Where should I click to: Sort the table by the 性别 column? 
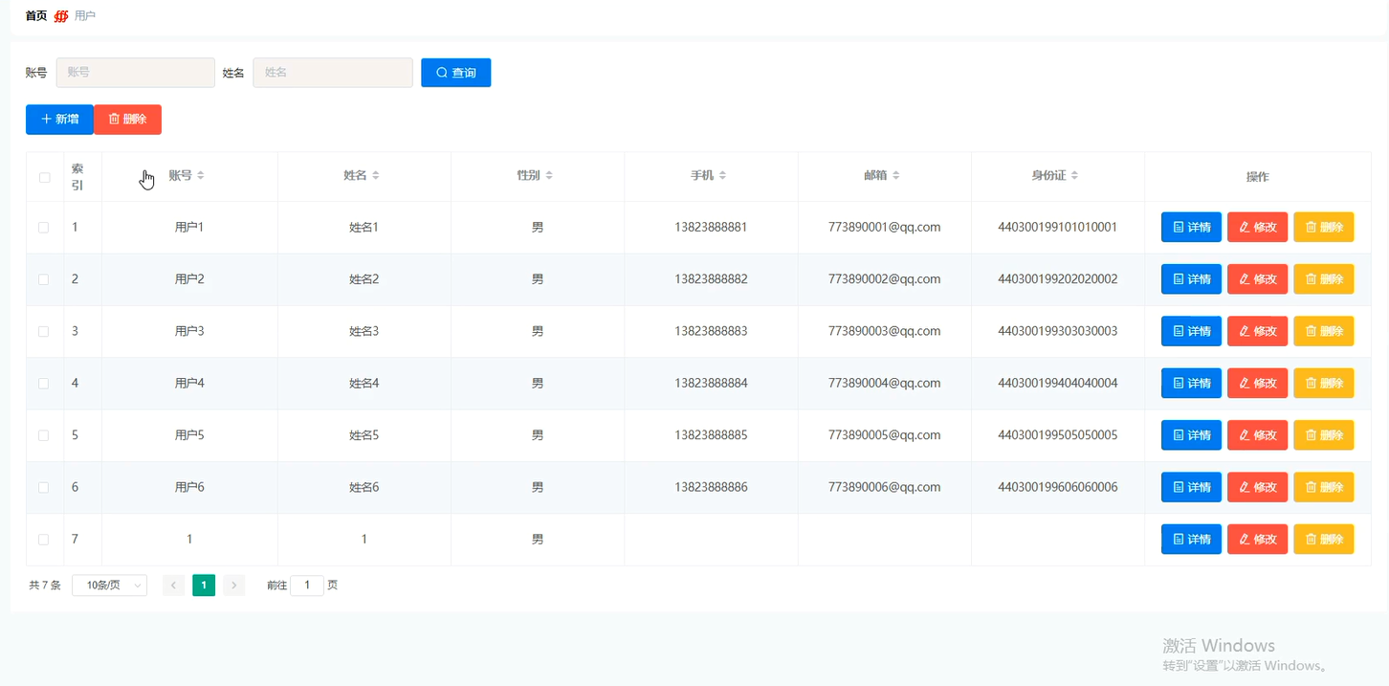pos(548,176)
